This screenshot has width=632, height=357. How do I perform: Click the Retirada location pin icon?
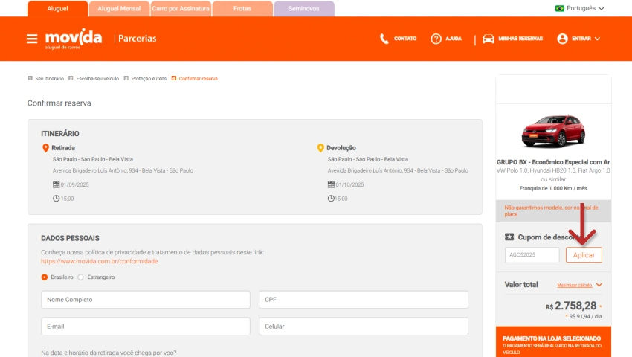pyautogui.click(x=45, y=149)
